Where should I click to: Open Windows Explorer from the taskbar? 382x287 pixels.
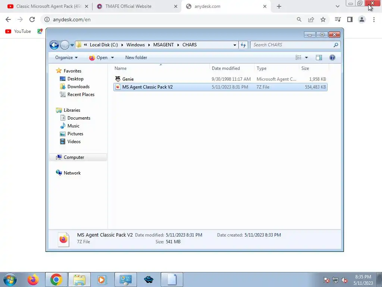[79, 280]
